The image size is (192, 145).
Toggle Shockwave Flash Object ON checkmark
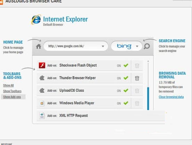click(126, 65)
